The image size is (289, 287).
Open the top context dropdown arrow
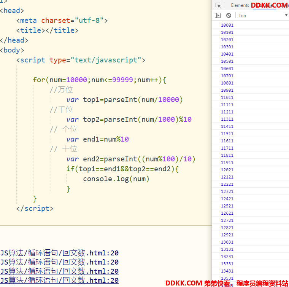click(286, 15)
